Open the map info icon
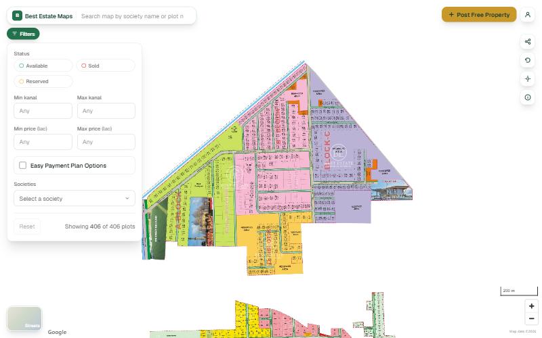The image size is (542, 338). tap(528, 97)
